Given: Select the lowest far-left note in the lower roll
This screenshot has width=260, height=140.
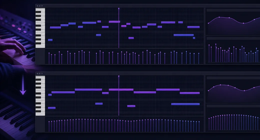Looking at the screenshot, I should pos(52,108).
